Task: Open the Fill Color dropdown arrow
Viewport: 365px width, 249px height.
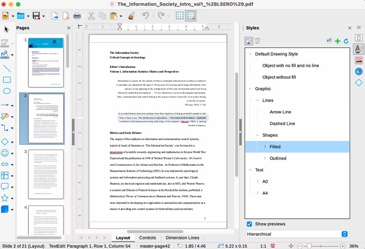Action: click(x=12, y=55)
